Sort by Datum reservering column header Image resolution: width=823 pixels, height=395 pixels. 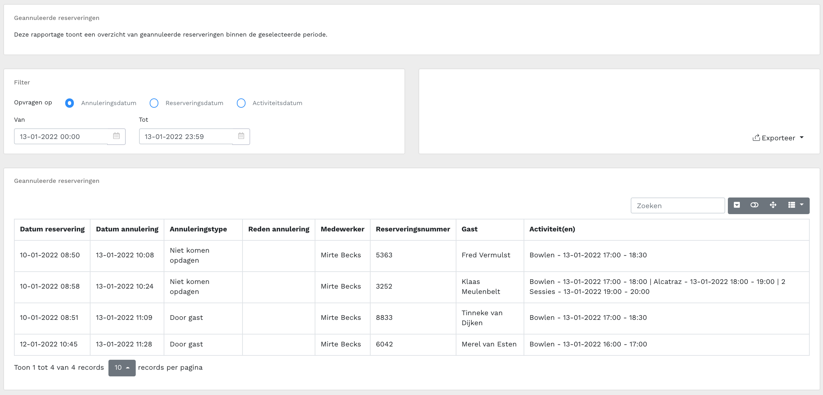[x=52, y=229]
